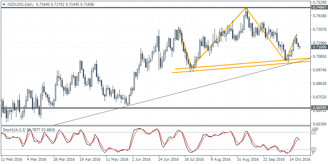Click the 0.67520 price axis value

[319, 97]
